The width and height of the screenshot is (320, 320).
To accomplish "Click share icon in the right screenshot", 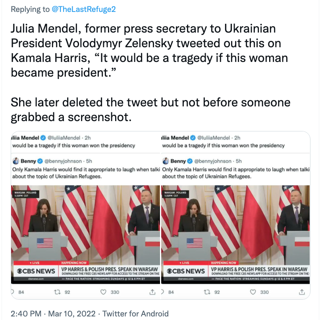I will click(x=302, y=292).
